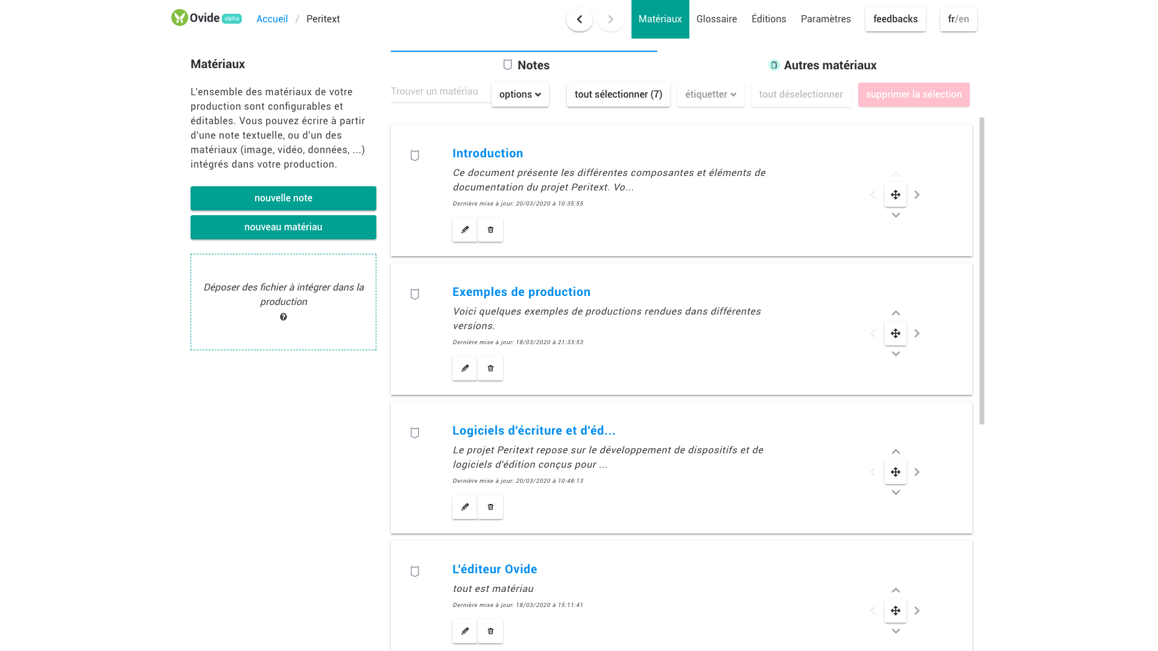
Task: Delete the L'éditeur Ovide note
Action: (490, 631)
